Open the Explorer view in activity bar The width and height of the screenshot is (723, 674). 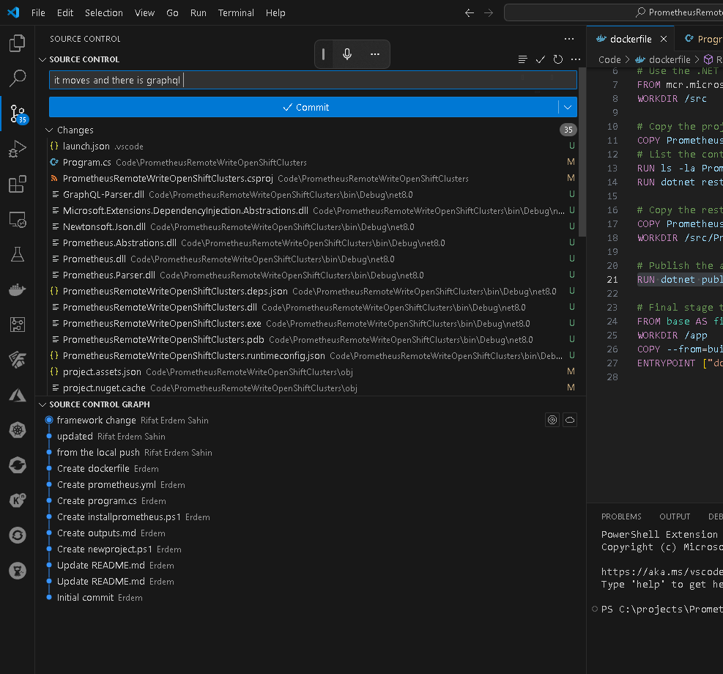click(x=17, y=43)
